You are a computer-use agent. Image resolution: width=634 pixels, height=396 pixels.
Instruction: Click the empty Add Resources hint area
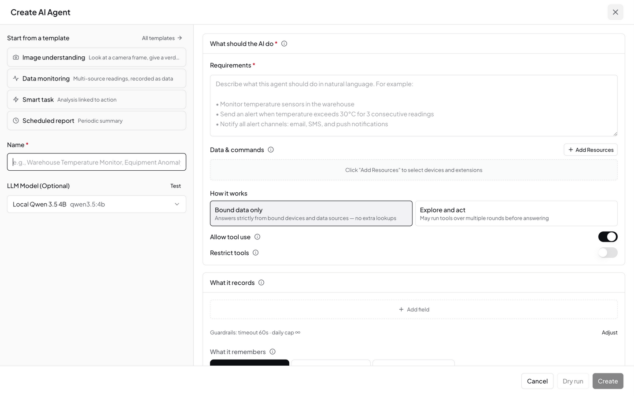pyautogui.click(x=414, y=170)
